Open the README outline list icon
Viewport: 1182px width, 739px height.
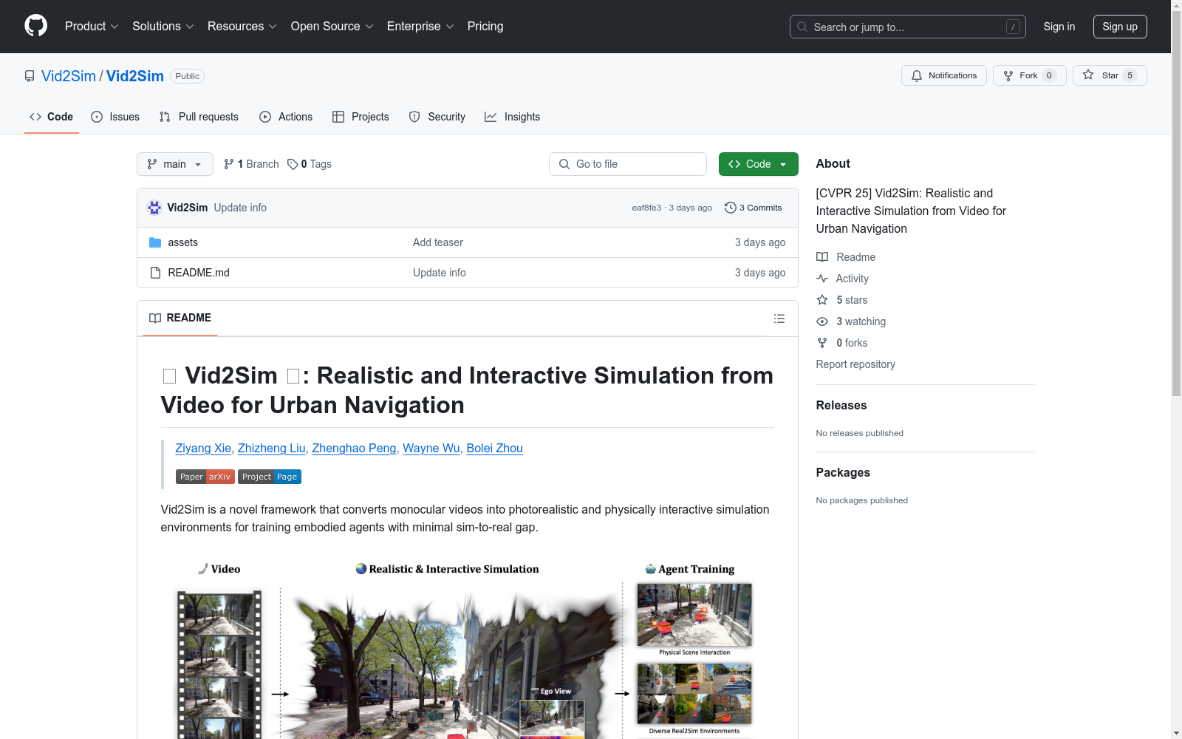[x=779, y=319]
